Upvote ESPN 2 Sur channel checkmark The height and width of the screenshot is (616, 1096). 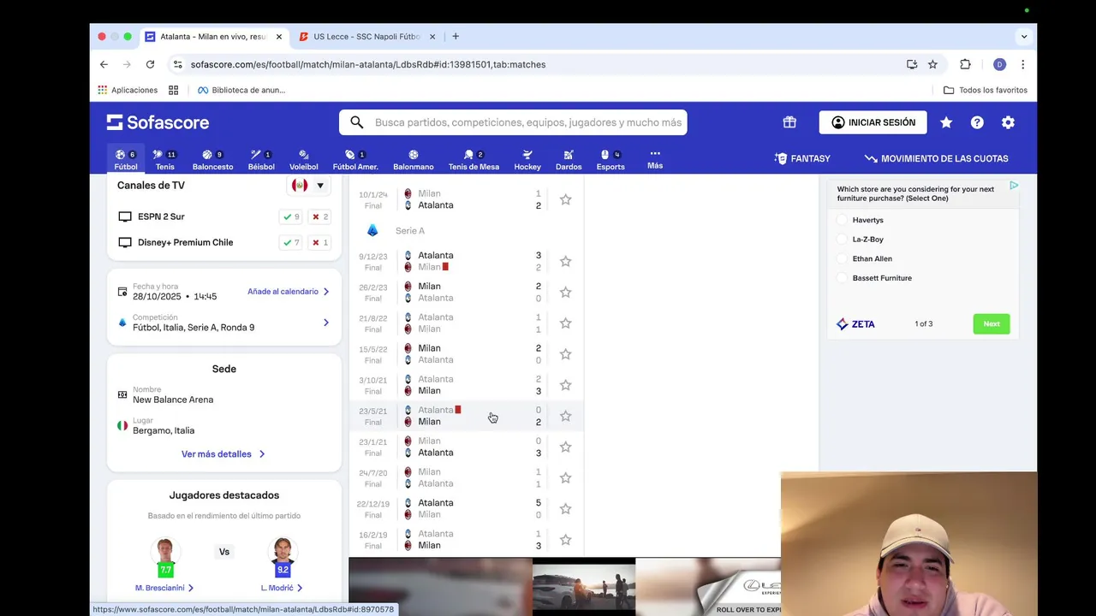point(291,216)
